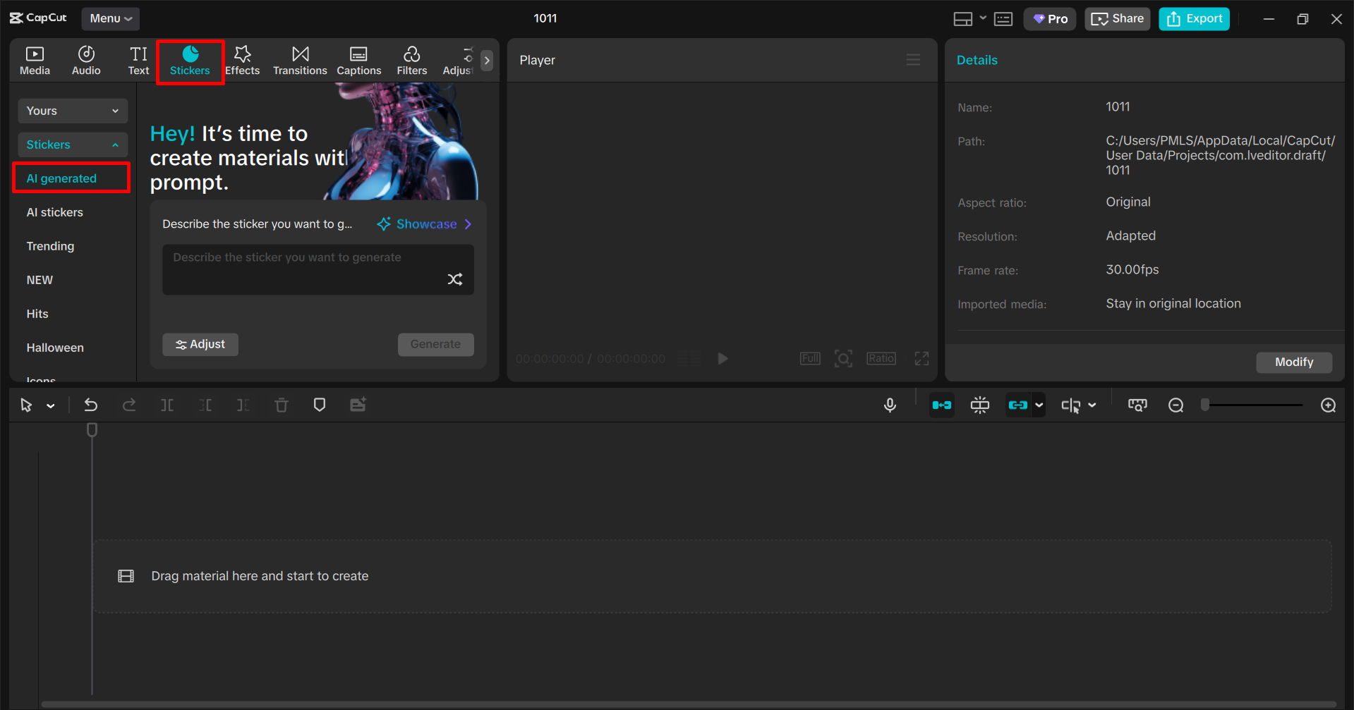
Task: Click the Share button
Action: [1118, 19]
